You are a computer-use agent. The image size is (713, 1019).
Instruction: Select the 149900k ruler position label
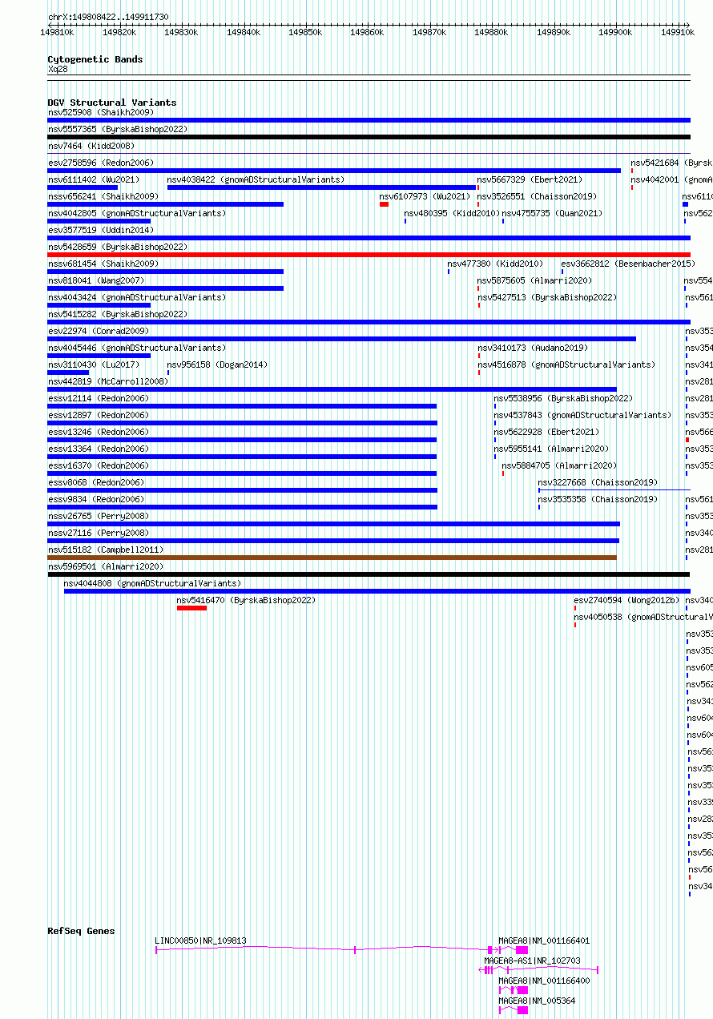(615, 32)
